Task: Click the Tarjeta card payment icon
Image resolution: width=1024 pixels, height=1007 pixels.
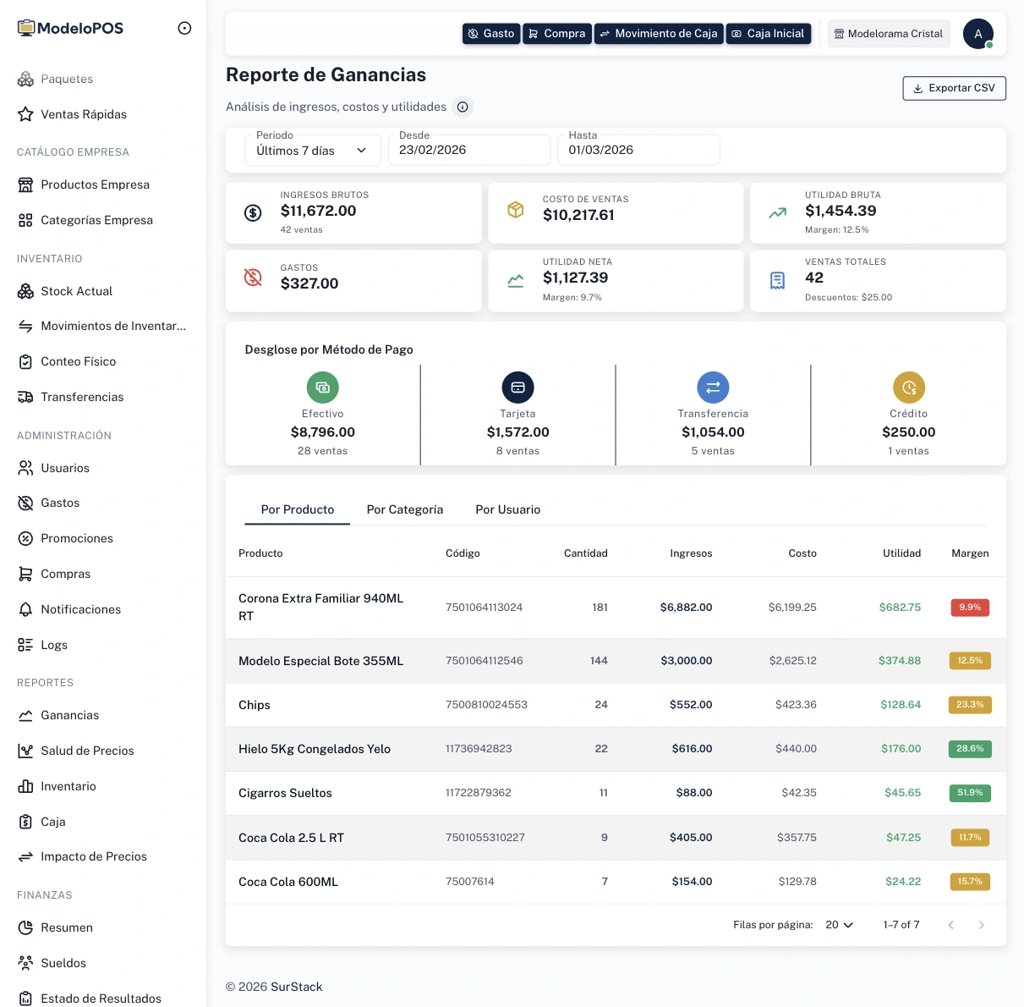Action: click(x=517, y=388)
